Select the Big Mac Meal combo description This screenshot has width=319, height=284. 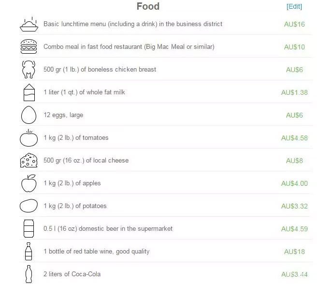[x=129, y=47]
